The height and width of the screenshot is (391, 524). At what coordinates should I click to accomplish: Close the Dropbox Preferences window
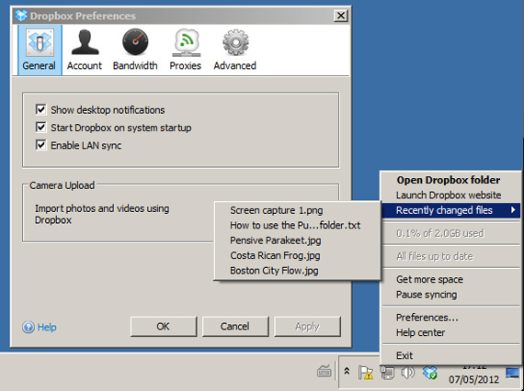[340, 16]
